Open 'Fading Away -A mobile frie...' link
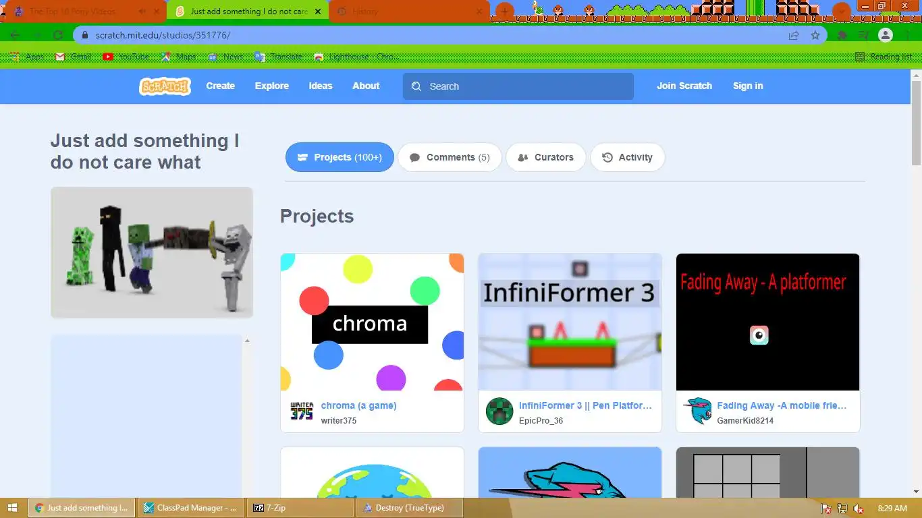The width and height of the screenshot is (922, 518). pyautogui.click(x=782, y=405)
